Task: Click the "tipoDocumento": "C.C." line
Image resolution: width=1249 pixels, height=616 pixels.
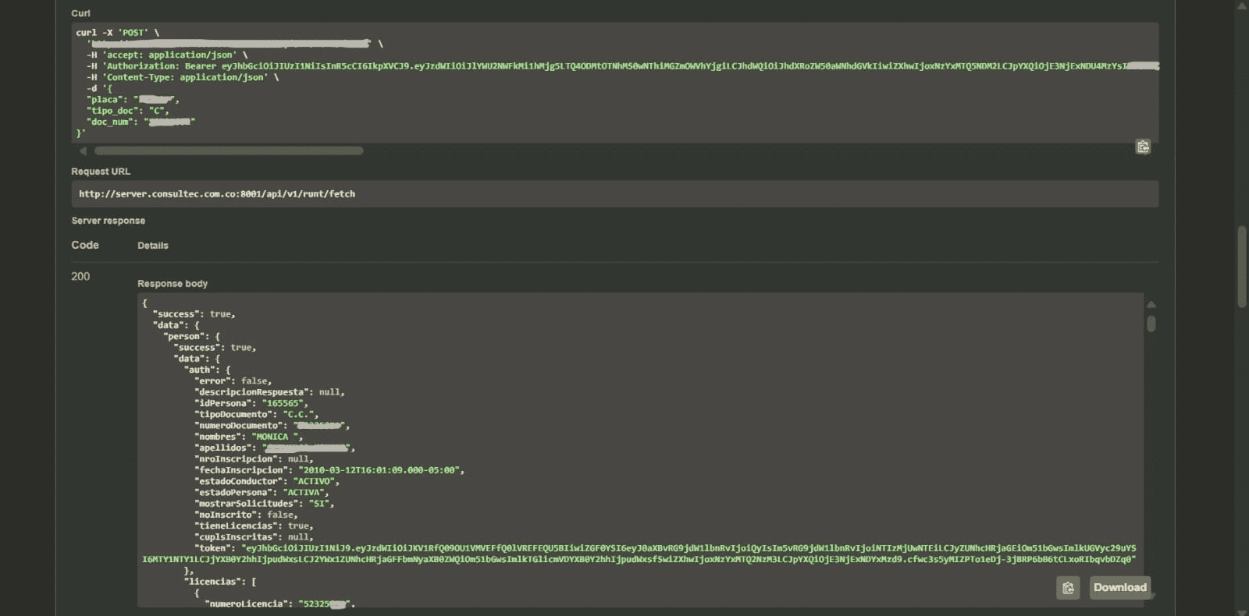Action: coord(257,414)
